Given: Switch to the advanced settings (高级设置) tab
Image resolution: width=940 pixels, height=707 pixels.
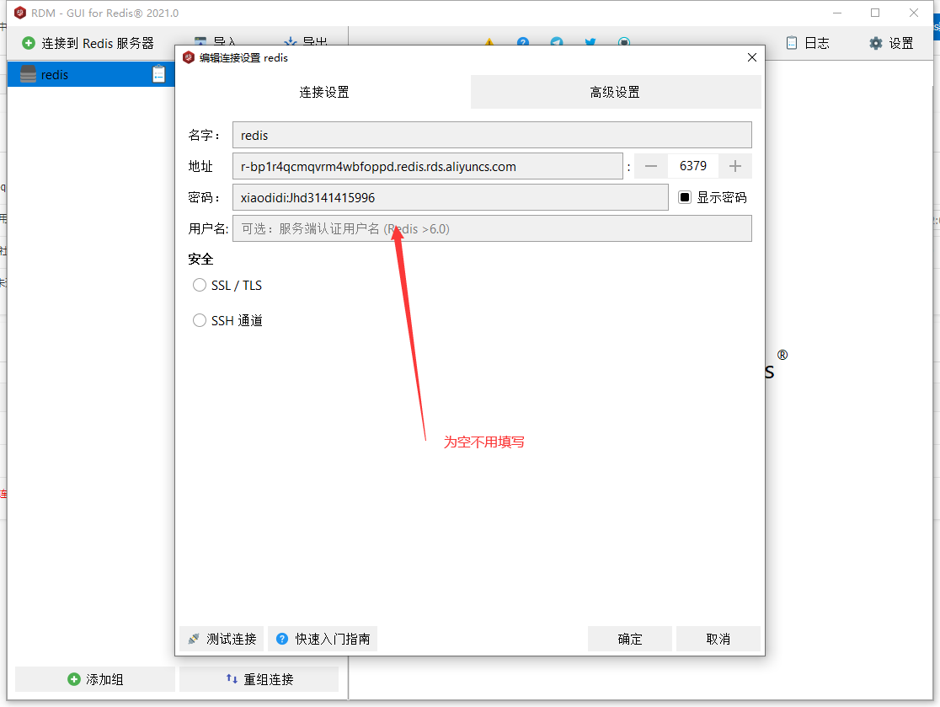Looking at the screenshot, I should (615, 93).
